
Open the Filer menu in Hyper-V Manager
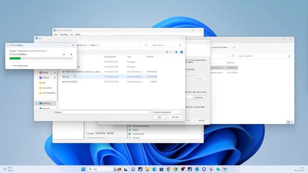point(56,35)
